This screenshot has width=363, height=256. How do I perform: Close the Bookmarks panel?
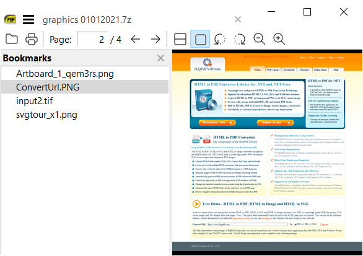pyautogui.click(x=160, y=58)
